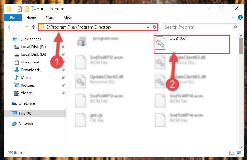Create new folder from title bar toolbar
This screenshot has height=160, width=247.
coord(27,9)
